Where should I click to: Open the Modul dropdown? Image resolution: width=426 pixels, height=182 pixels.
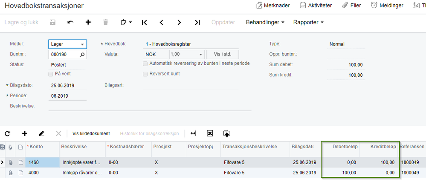(82, 44)
